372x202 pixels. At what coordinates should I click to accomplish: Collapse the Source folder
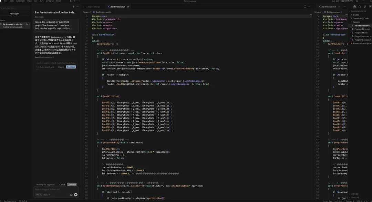pos(356,22)
